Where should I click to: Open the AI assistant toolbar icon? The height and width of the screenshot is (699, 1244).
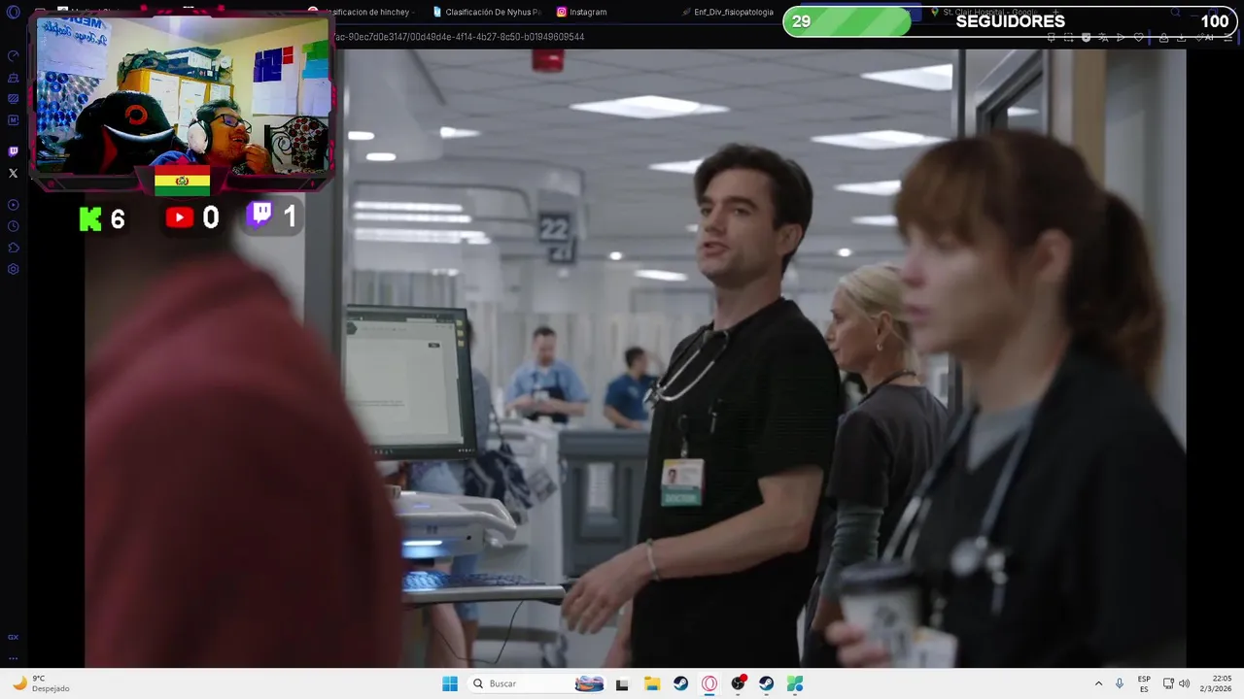1204,37
